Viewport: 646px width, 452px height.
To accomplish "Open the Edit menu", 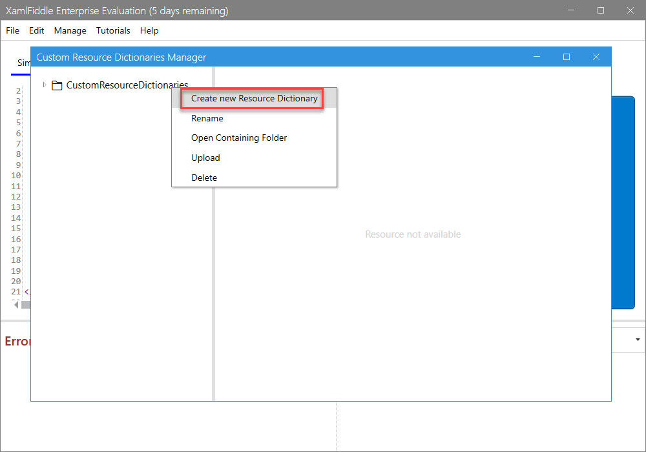I will [x=36, y=30].
